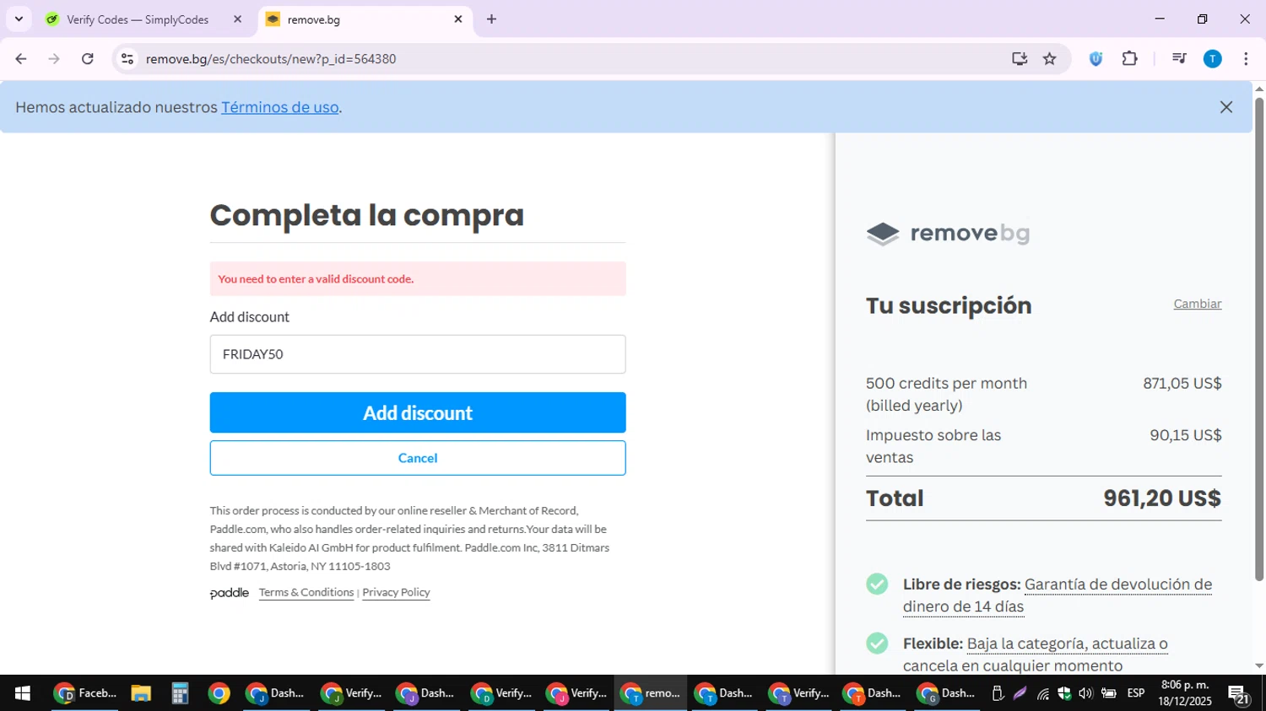Open Garantía de devolución de dinero link

(x=1058, y=595)
